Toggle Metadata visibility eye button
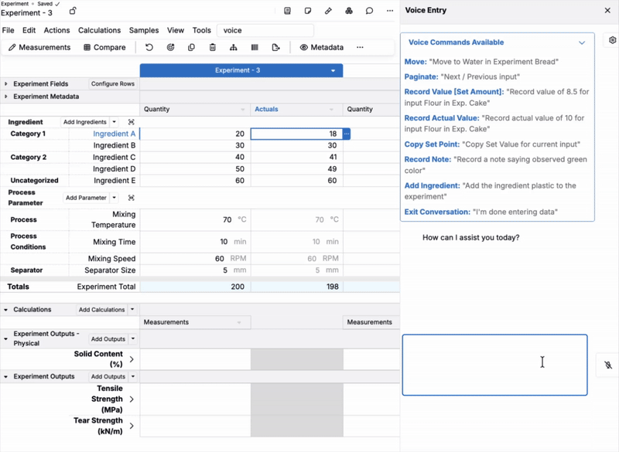The height and width of the screenshot is (452, 619). click(322, 47)
